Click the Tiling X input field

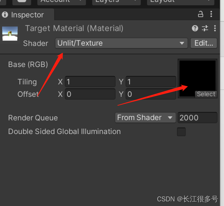(90, 82)
